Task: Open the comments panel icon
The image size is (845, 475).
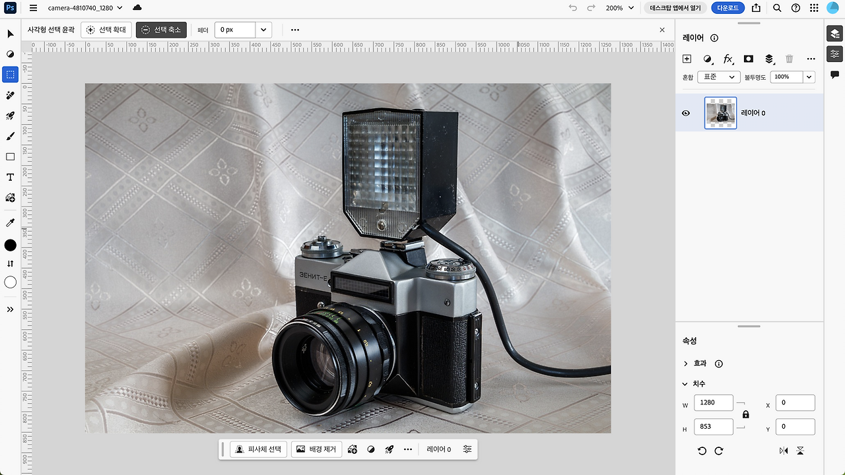Action: pos(834,75)
